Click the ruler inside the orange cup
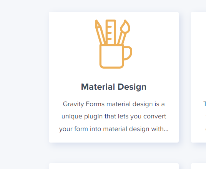Screen dimensions: 206x169 [x=111, y=32]
